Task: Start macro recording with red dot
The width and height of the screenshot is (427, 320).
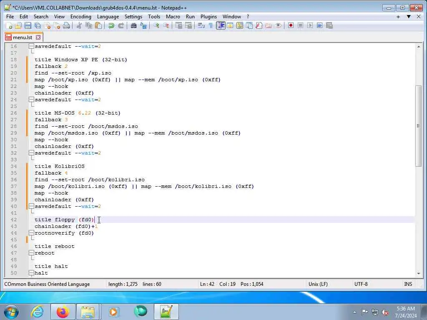Action: [291, 25]
